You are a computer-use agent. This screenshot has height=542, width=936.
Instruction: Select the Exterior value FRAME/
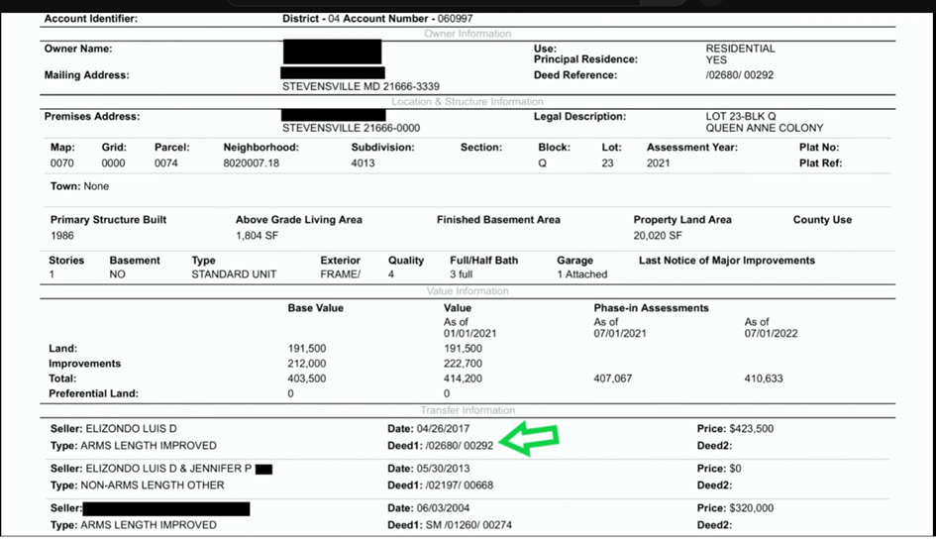coord(341,274)
